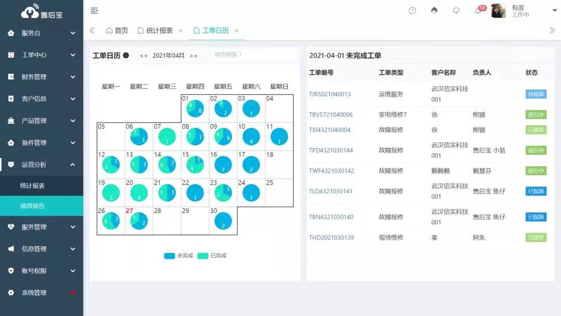Switch to the 首页 tab
Viewport: 561px width, 316px height.
117,31
